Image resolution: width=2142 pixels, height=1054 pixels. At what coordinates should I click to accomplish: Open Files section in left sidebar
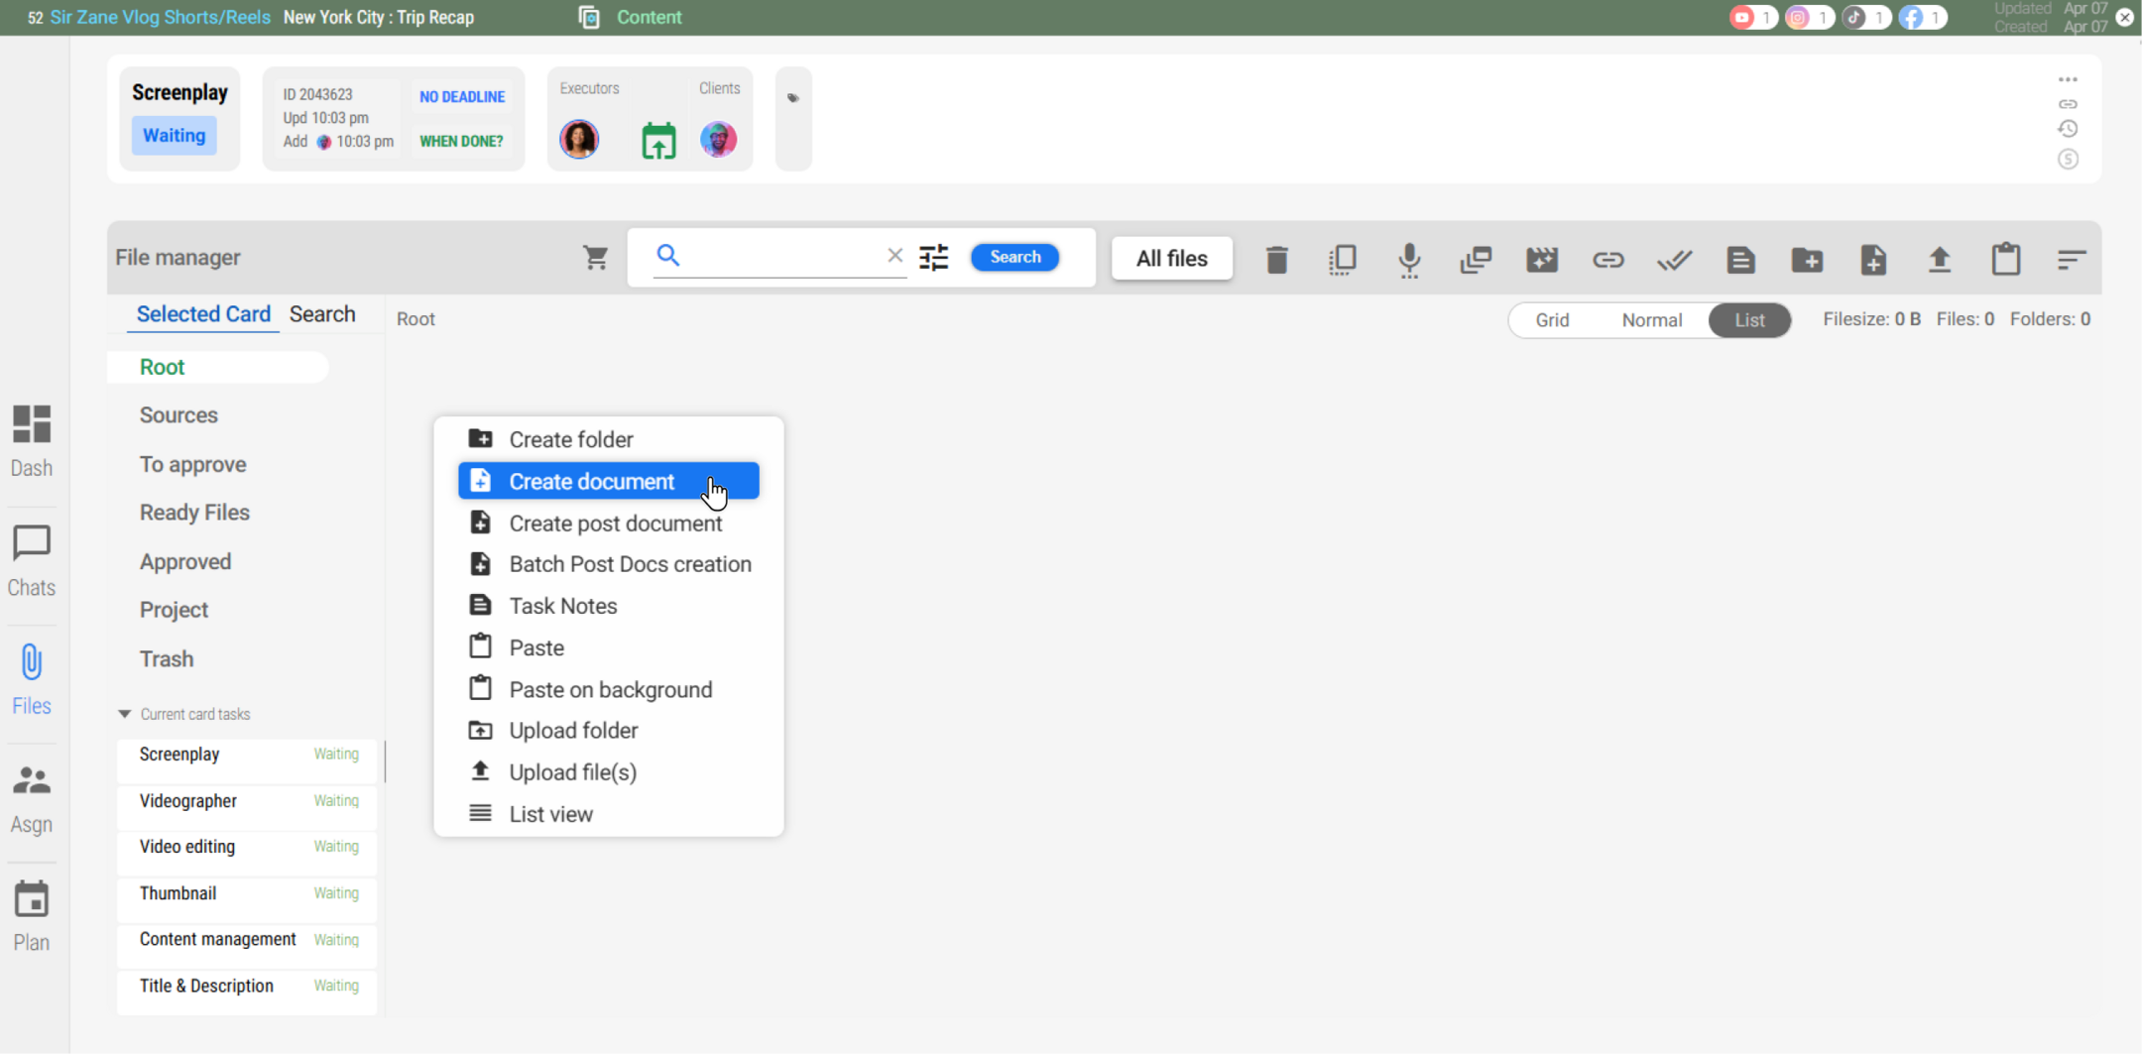pyautogui.click(x=32, y=679)
